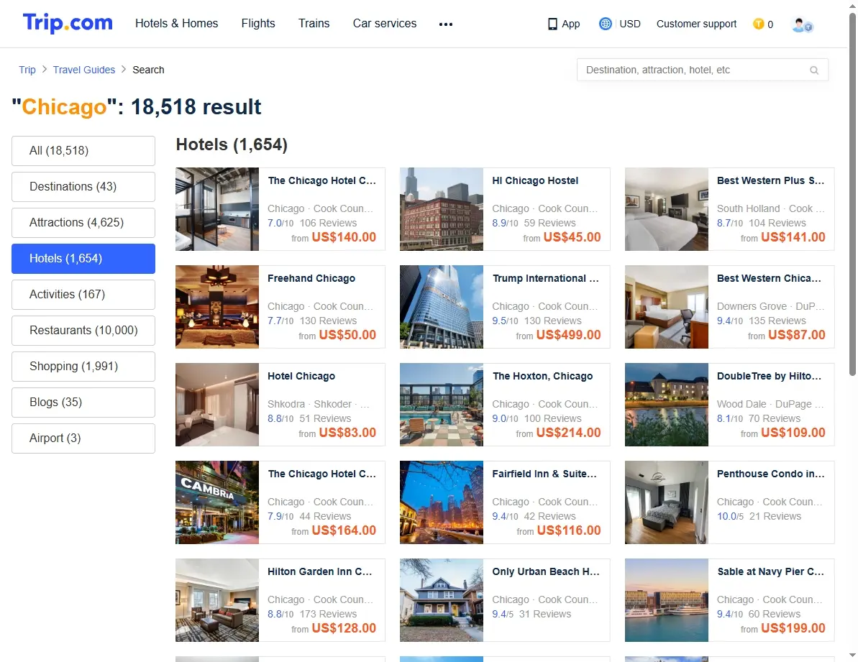Viewport: 858px width, 662px height.
Task: Select the Airport (3) filter
Action: pyautogui.click(x=83, y=438)
